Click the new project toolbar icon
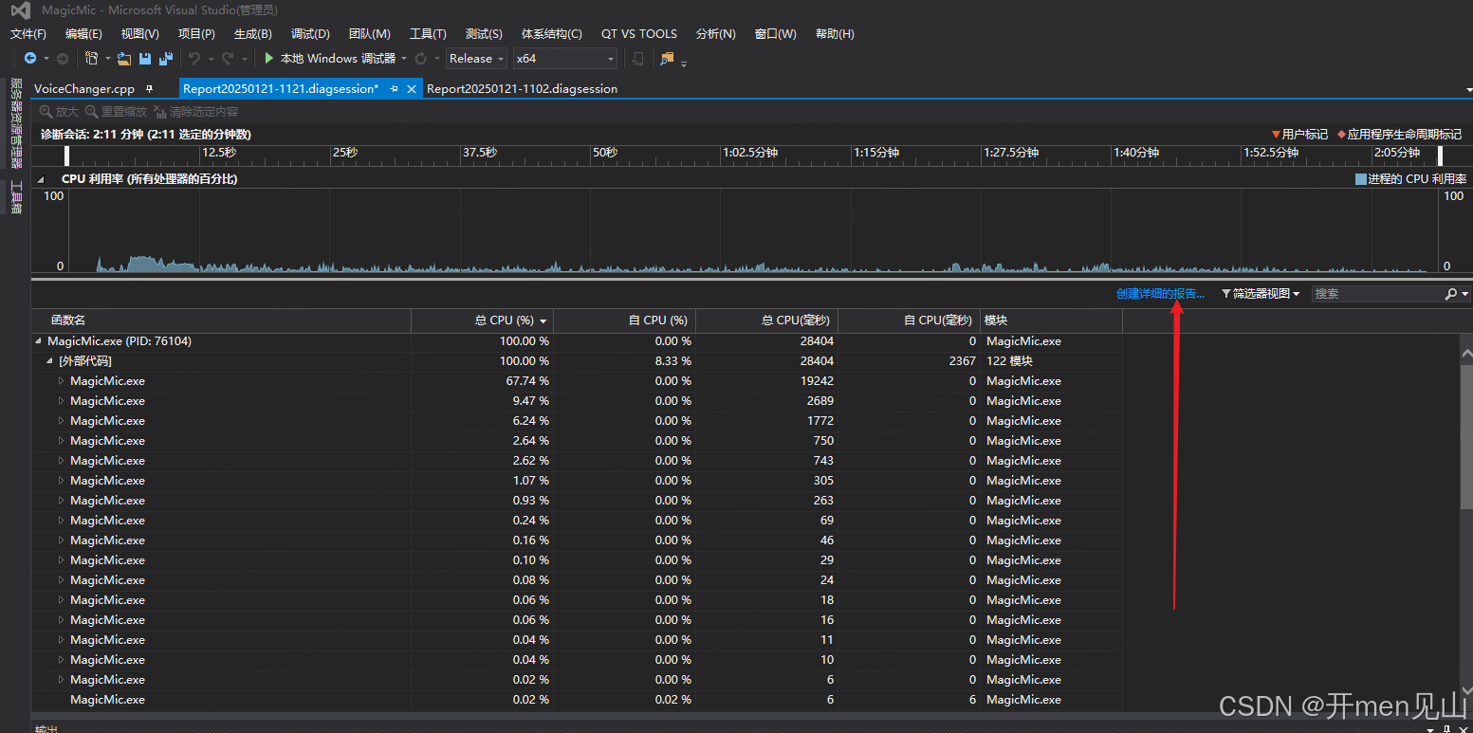Screen dimensions: 1473x733 [92, 59]
